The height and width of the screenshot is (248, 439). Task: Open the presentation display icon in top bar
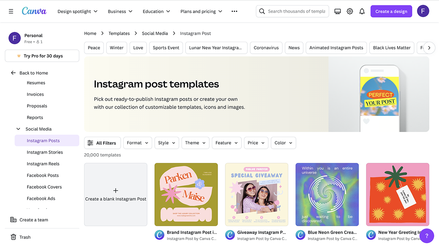(x=337, y=11)
